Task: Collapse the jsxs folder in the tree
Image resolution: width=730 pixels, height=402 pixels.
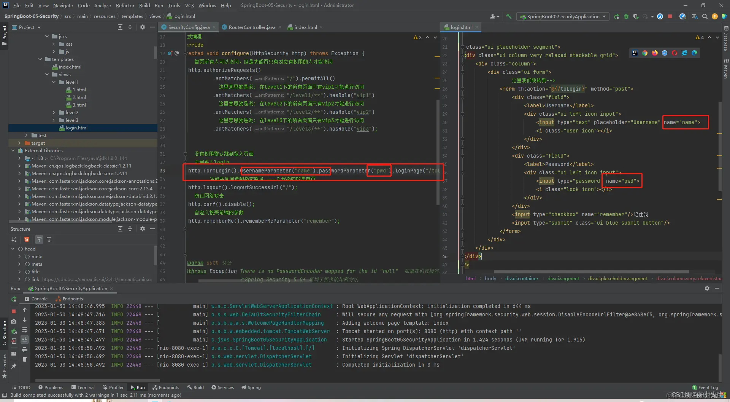Action: pos(47,36)
